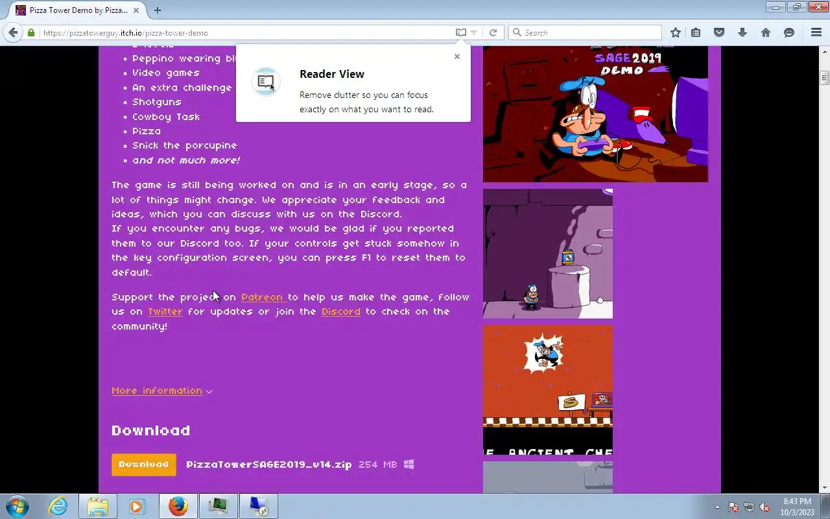This screenshot has width=830, height=519.
Task: Click the chat bubble icon in the toolbar
Action: coord(789,32)
